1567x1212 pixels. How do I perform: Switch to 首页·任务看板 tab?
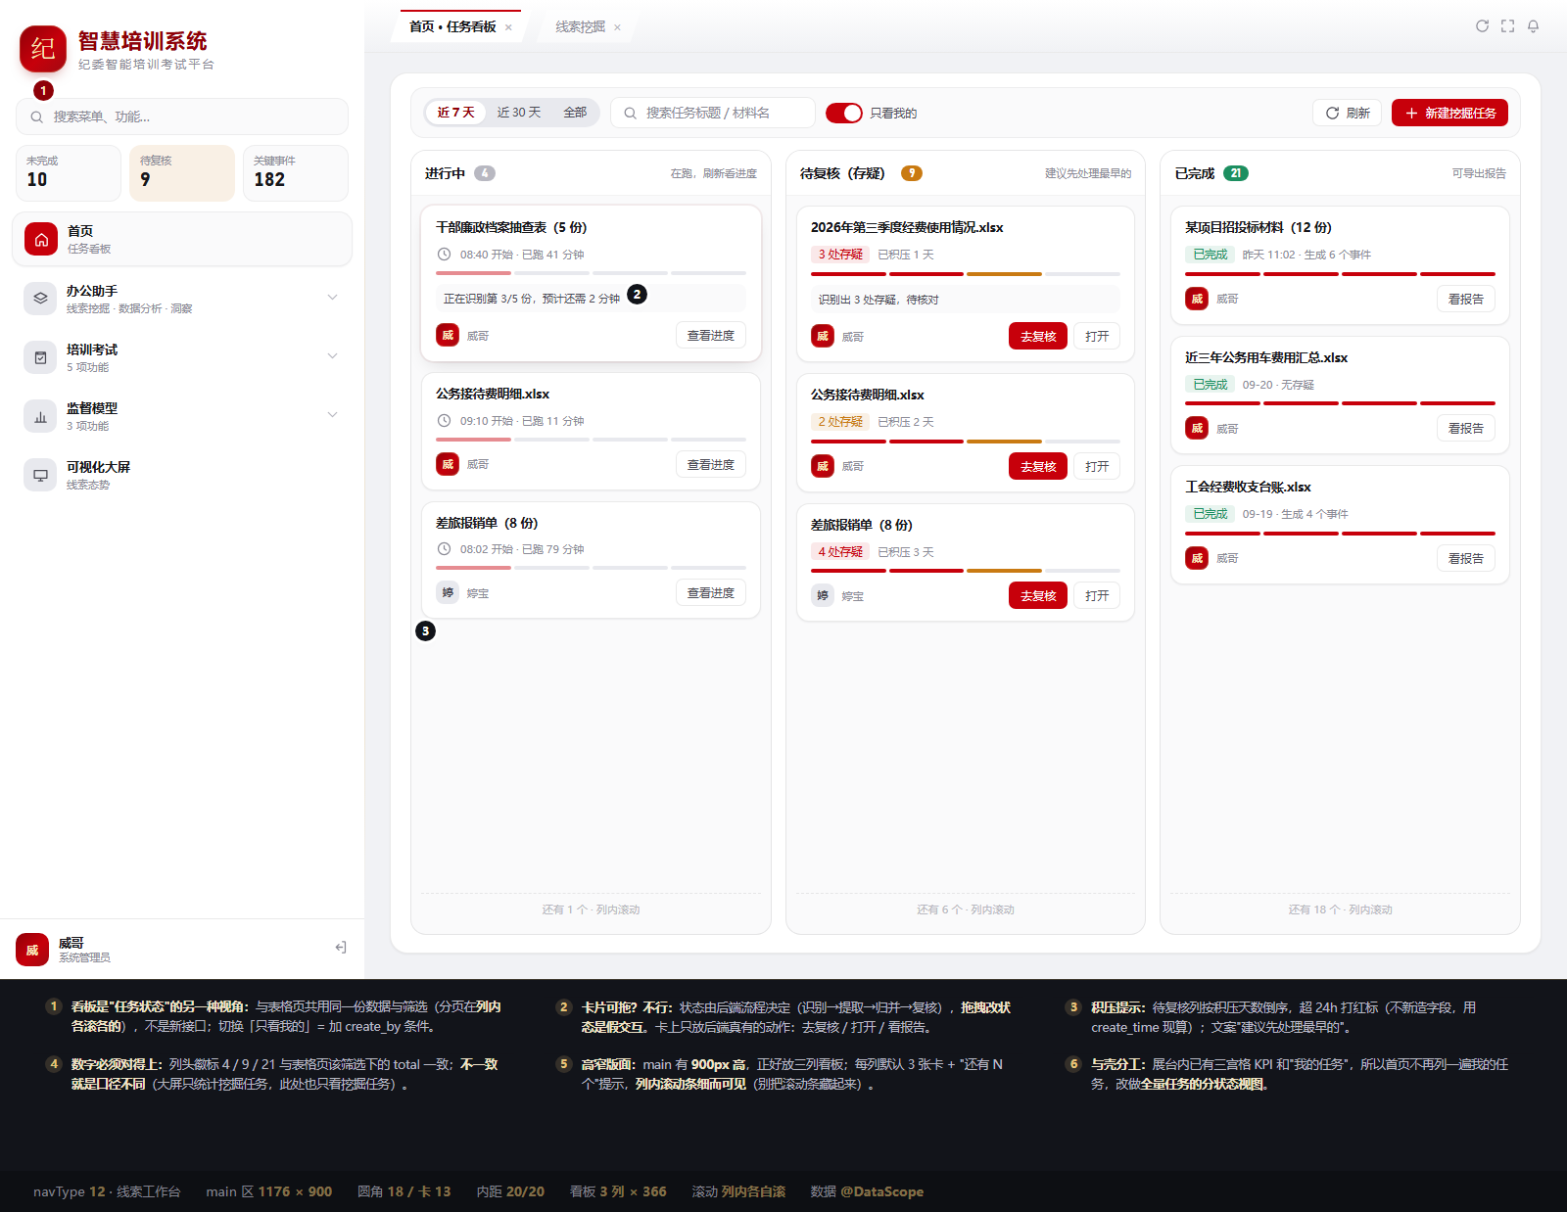tap(452, 27)
